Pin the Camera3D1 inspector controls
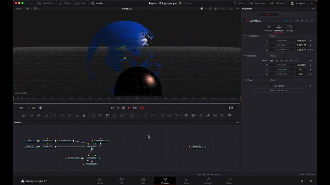 tap(302, 21)
